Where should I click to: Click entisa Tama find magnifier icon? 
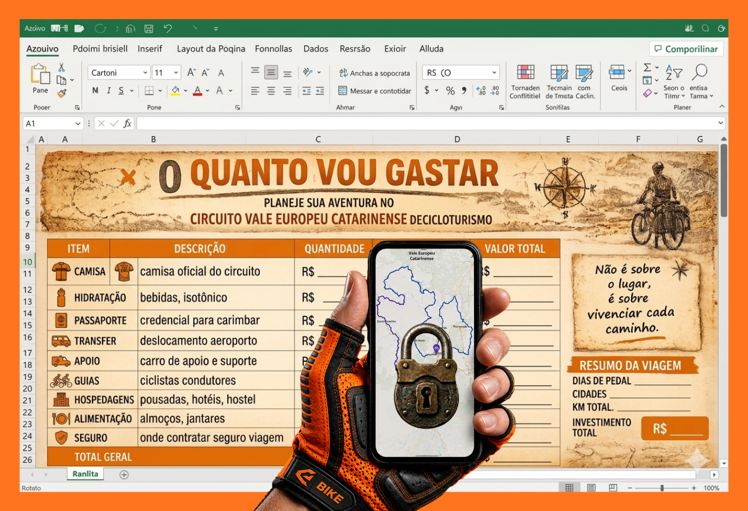point(699,81)
